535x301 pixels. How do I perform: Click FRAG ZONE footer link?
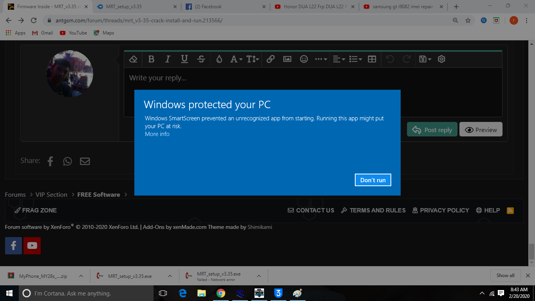click(x=36, y=210)
